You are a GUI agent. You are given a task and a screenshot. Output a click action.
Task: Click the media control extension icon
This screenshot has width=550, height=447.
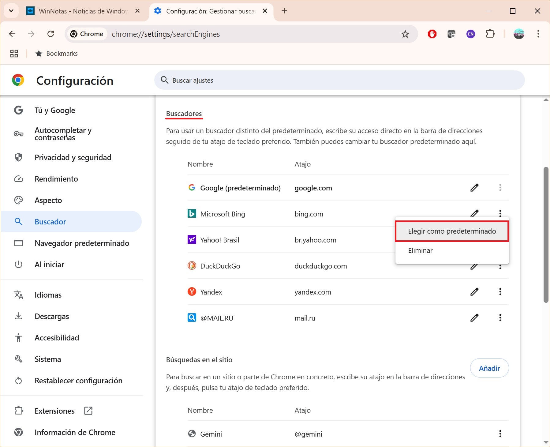(451, 34)
